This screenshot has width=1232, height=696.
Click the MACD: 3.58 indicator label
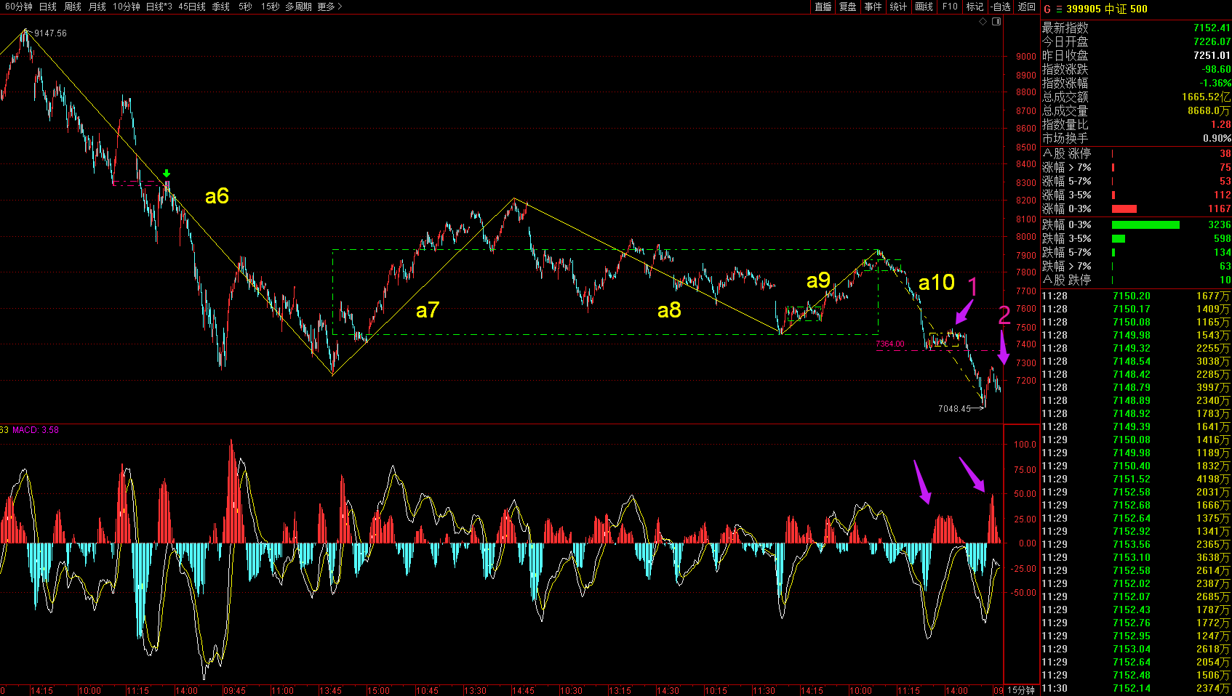tap(36, 430)
